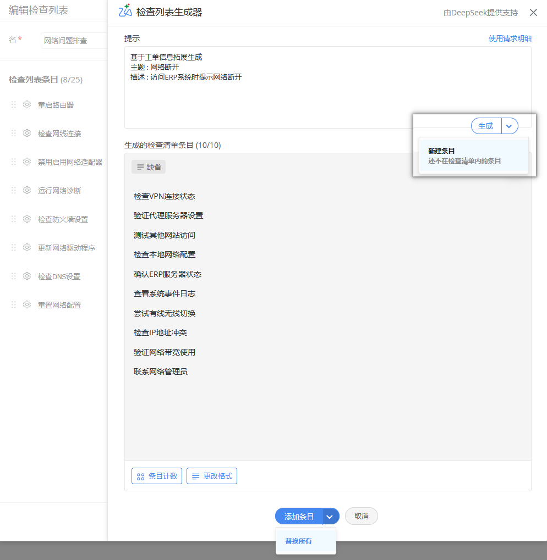The image size is (547, 560).
Task: Click the 更改格式 button
Action: tap(212, 476)
